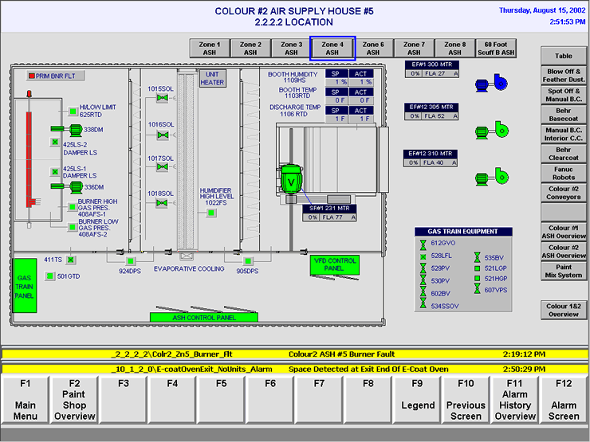Viewport: 590px width, 442px height.
Task: Select the 1018SOL solenoid valve symbol
Action: pos(162,203)
